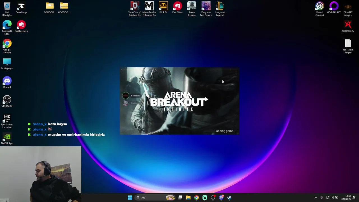Open League of Legends desktop shortcut
The height and width of the screenshot is (202, 359).
[220, 9]
